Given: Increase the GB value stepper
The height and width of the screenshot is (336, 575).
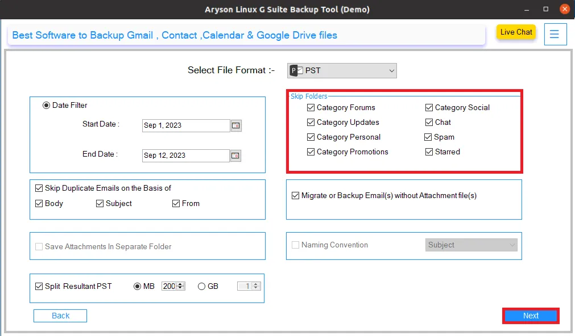Looking at the screenshot, I should click(x=255, y=284).
